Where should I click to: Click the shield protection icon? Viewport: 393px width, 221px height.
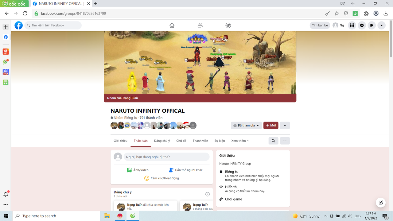[346, 14]
